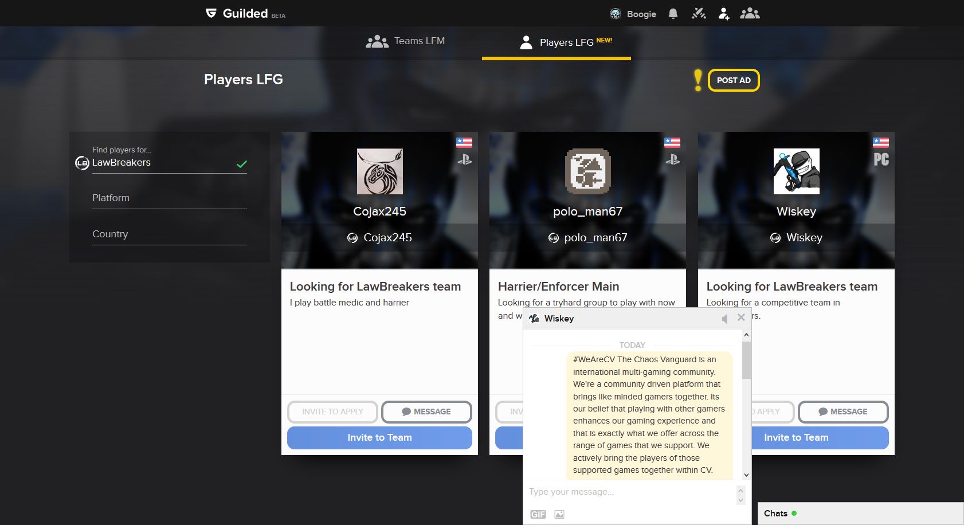Mute the Wiskey chat sound
This screenshot has width=964, height=525.
724,319
